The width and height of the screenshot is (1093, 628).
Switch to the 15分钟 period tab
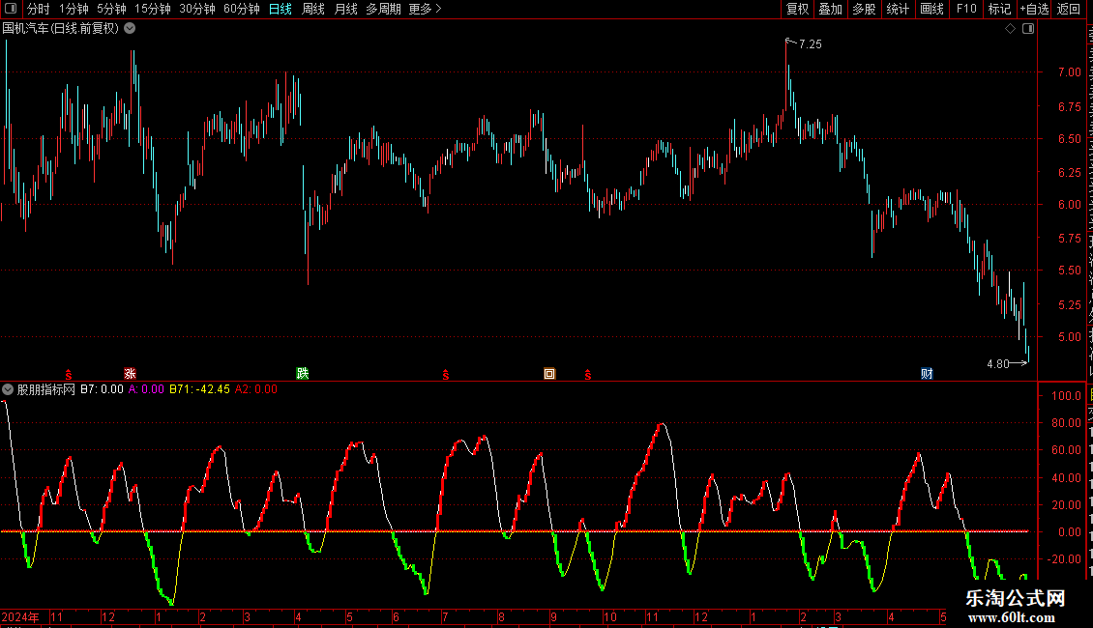click(152, 9)
